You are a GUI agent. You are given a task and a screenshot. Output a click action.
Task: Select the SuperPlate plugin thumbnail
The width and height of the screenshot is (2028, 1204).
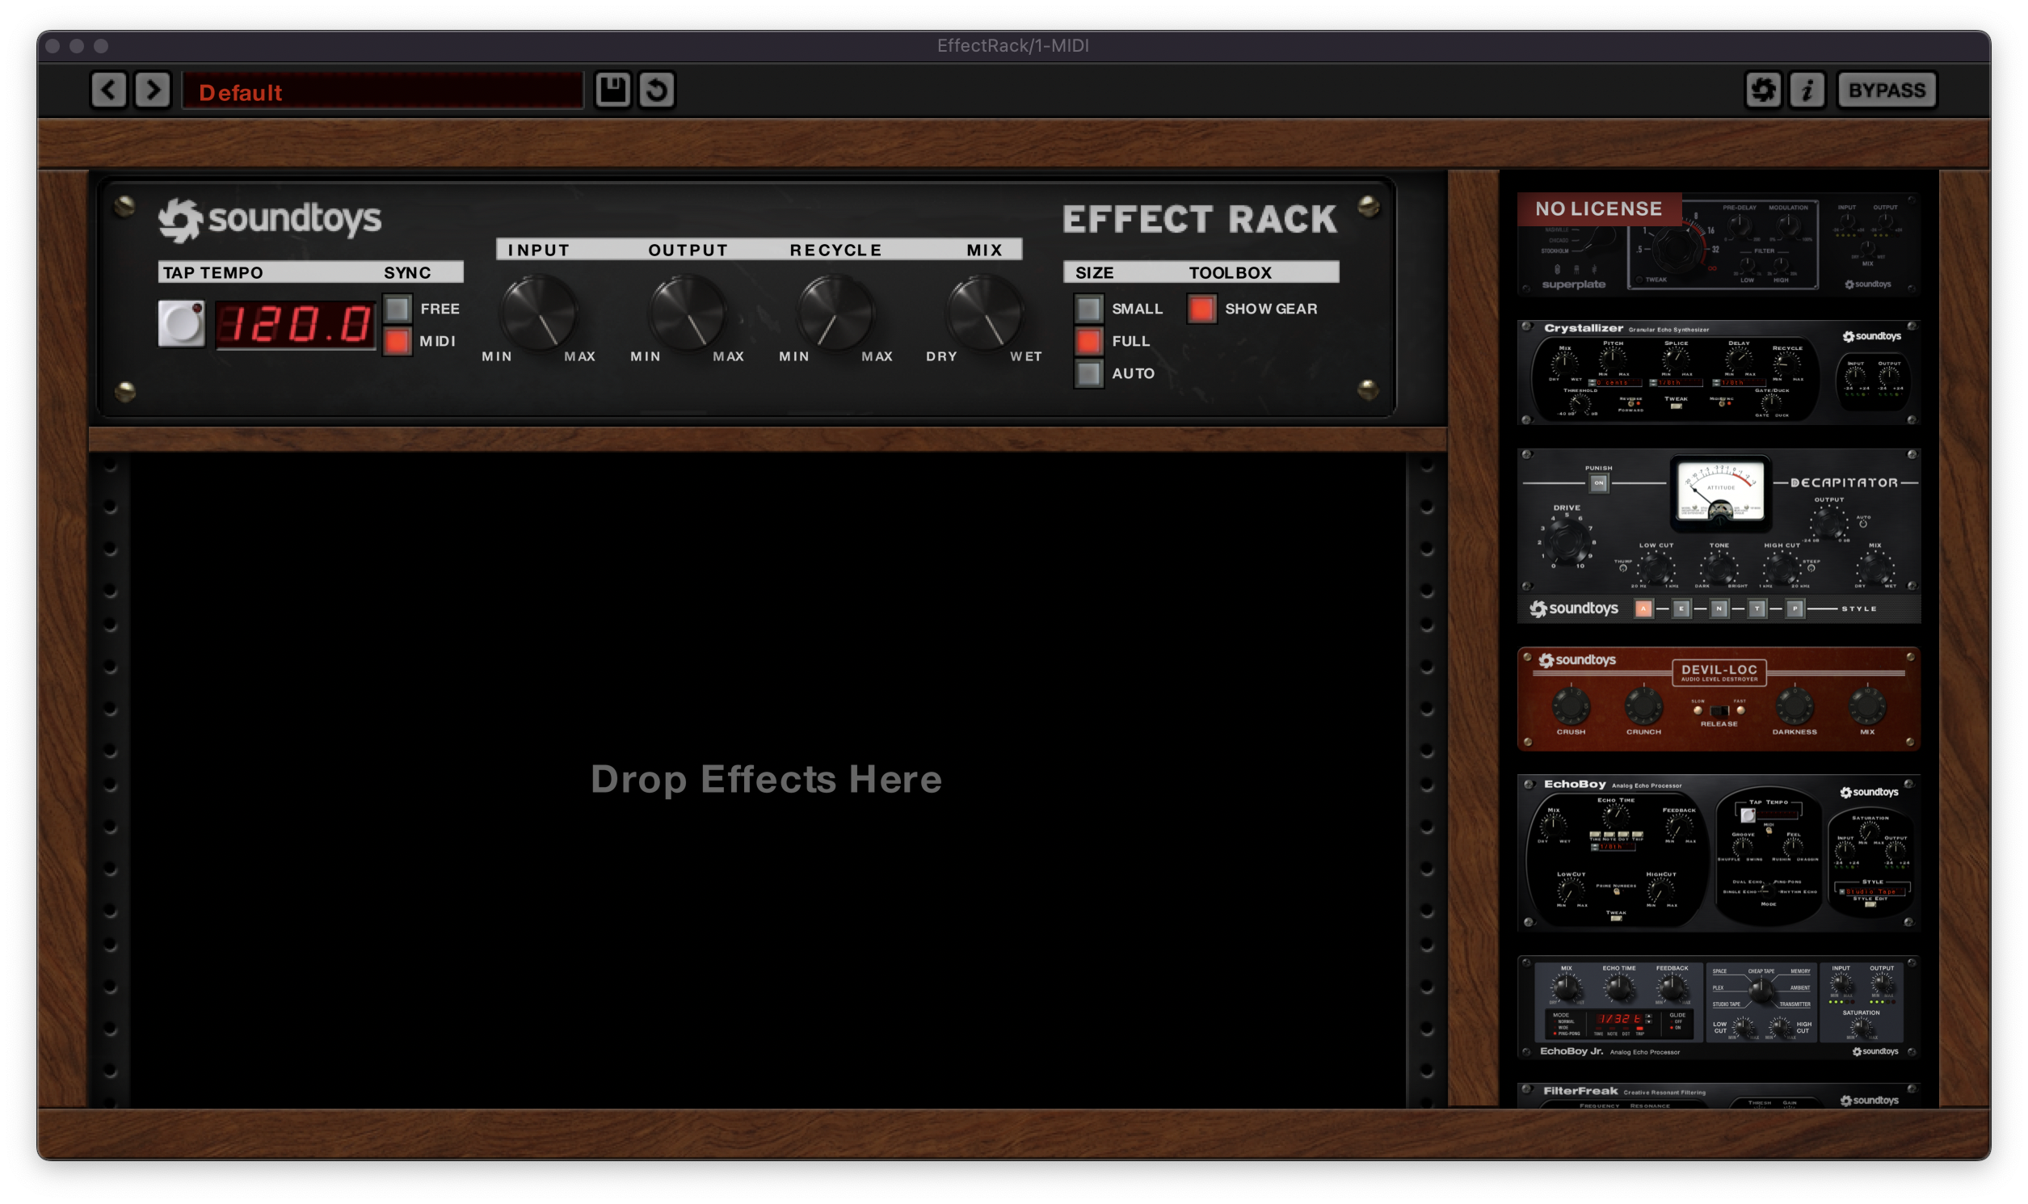1718,244
